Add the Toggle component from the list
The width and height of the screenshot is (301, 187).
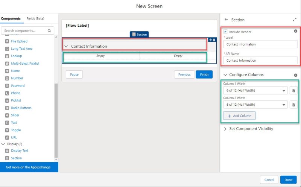tap(16, 130)
